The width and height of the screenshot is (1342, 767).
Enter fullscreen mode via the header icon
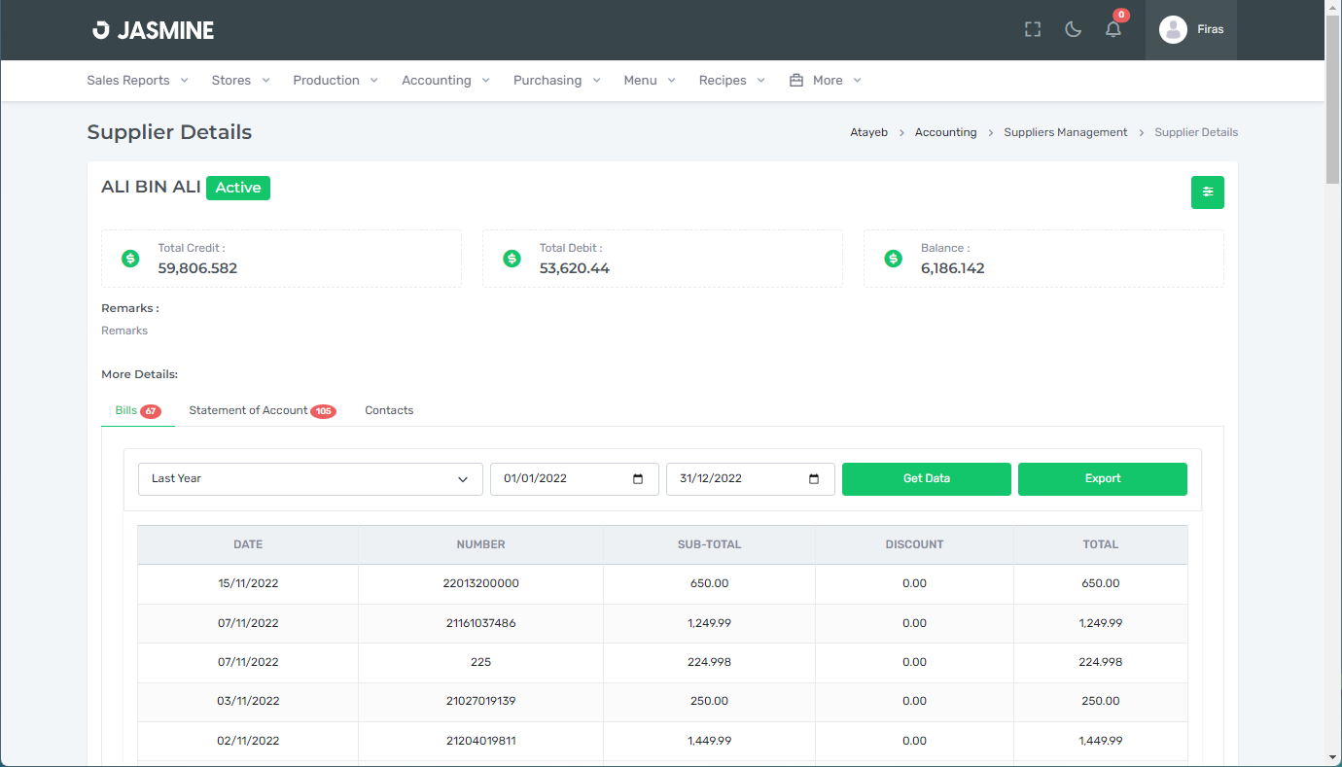[x=1033, y=30]
